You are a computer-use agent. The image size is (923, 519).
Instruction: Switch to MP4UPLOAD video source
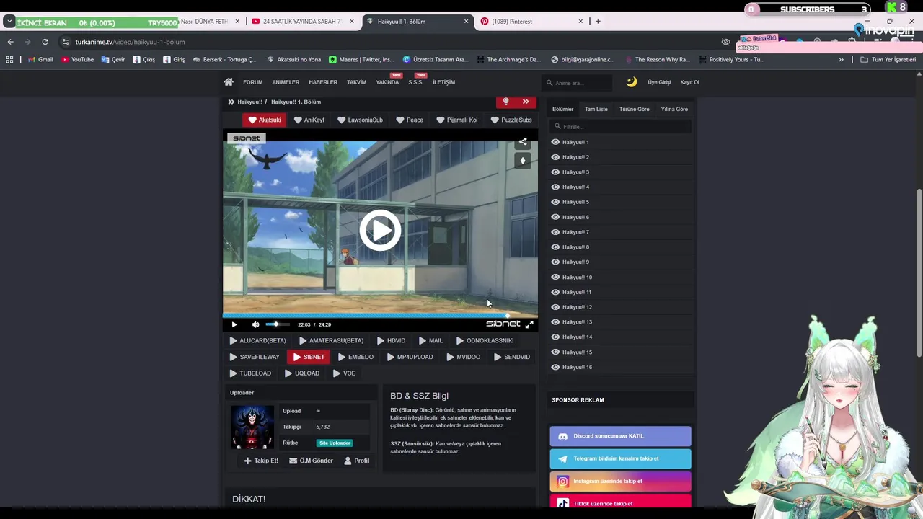(410, 357)
